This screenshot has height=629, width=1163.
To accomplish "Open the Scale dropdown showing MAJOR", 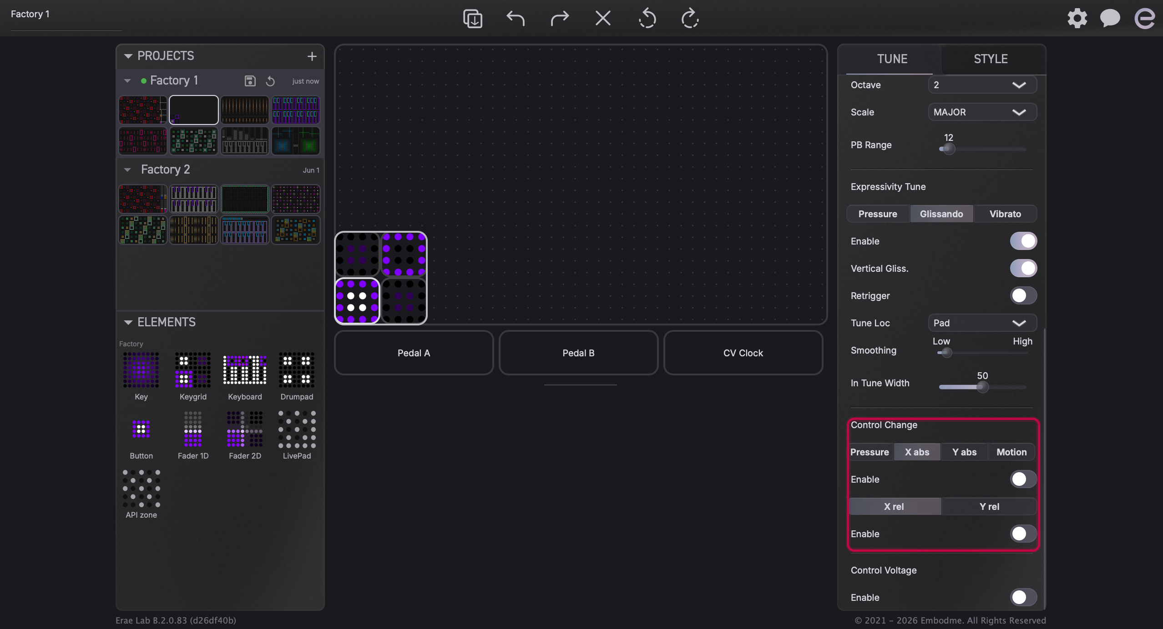I will click(982, 112).
